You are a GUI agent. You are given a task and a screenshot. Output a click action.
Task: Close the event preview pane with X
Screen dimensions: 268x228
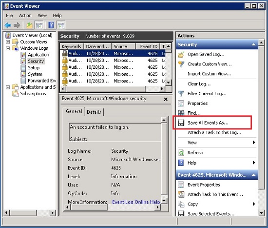[x=166, y=99]
